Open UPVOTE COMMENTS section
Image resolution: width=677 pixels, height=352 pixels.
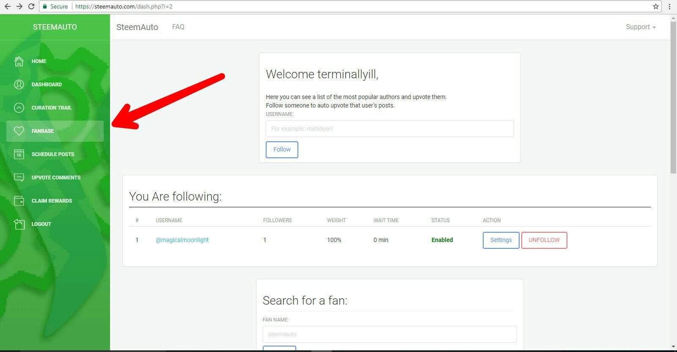tap(55, 178)
